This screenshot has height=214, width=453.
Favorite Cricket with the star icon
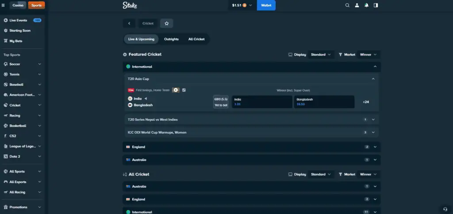(x=166, y=23)
